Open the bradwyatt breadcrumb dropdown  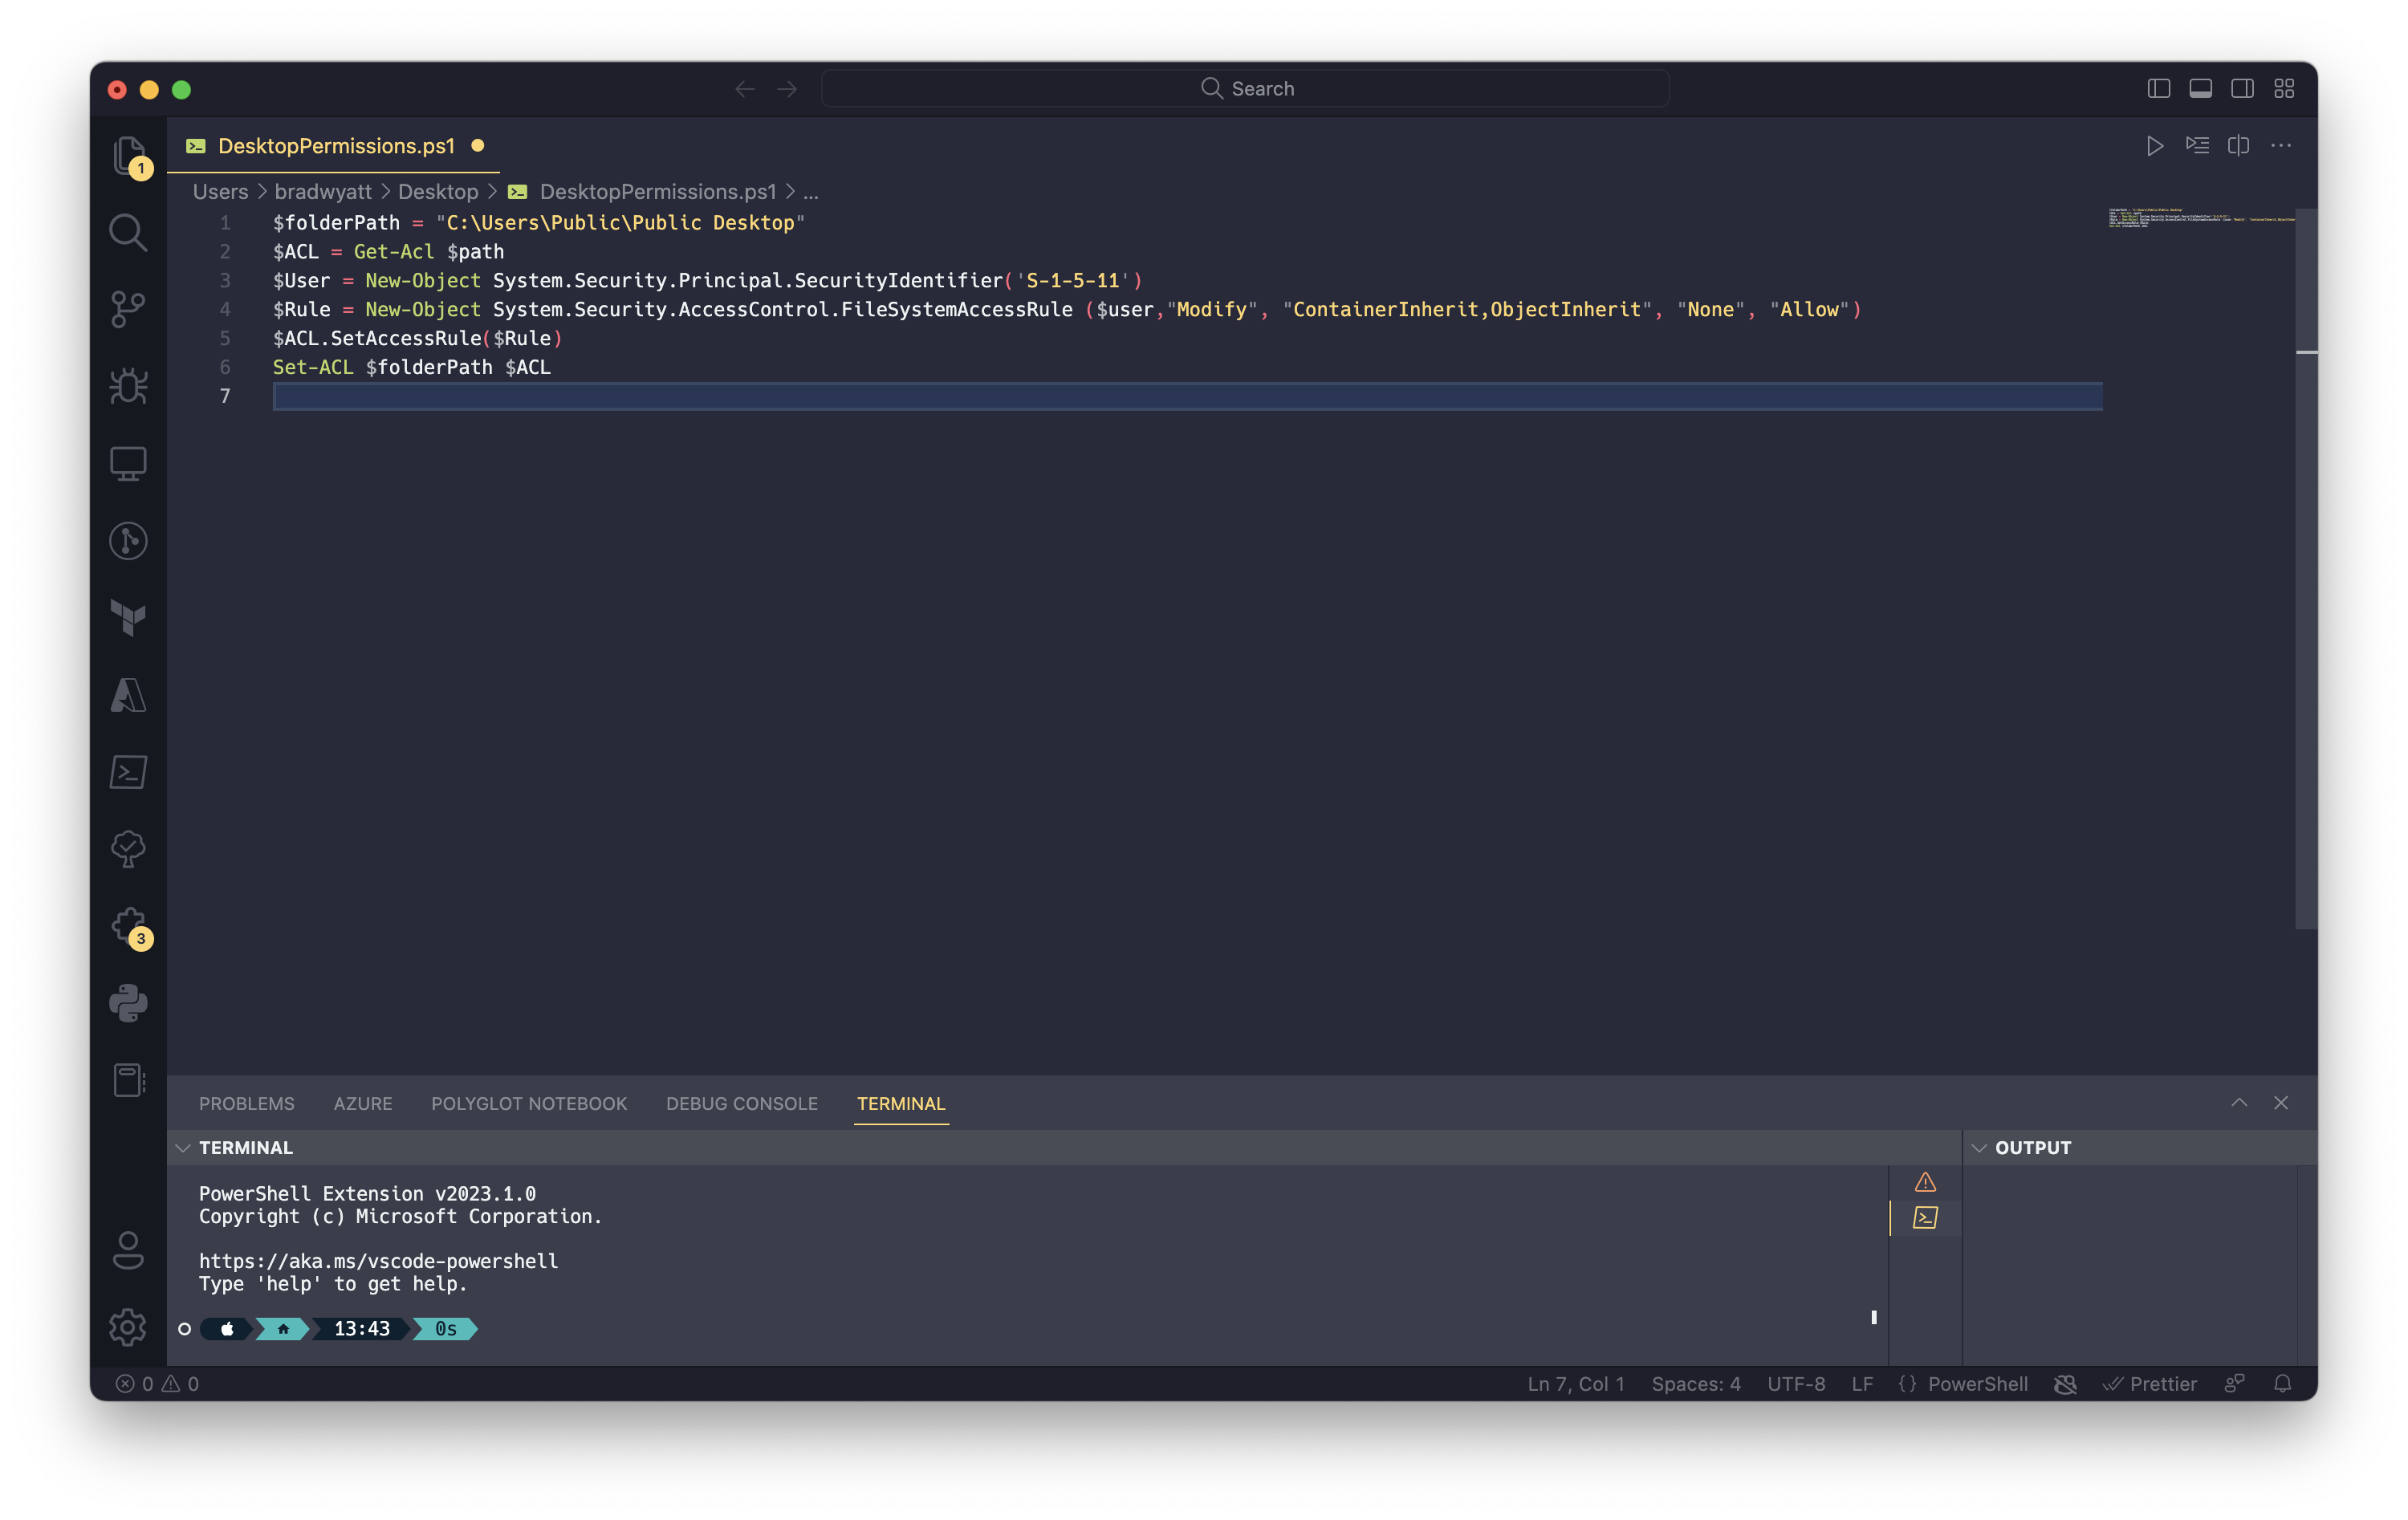[323, 192]
